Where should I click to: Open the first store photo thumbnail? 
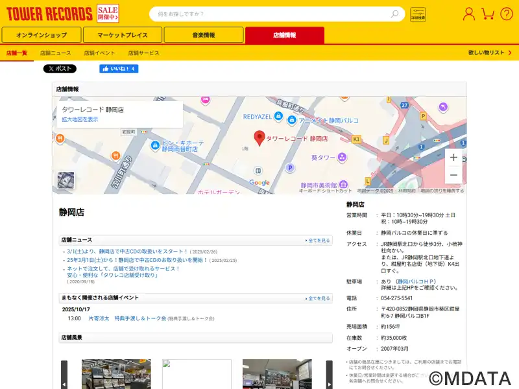[116, 374]
